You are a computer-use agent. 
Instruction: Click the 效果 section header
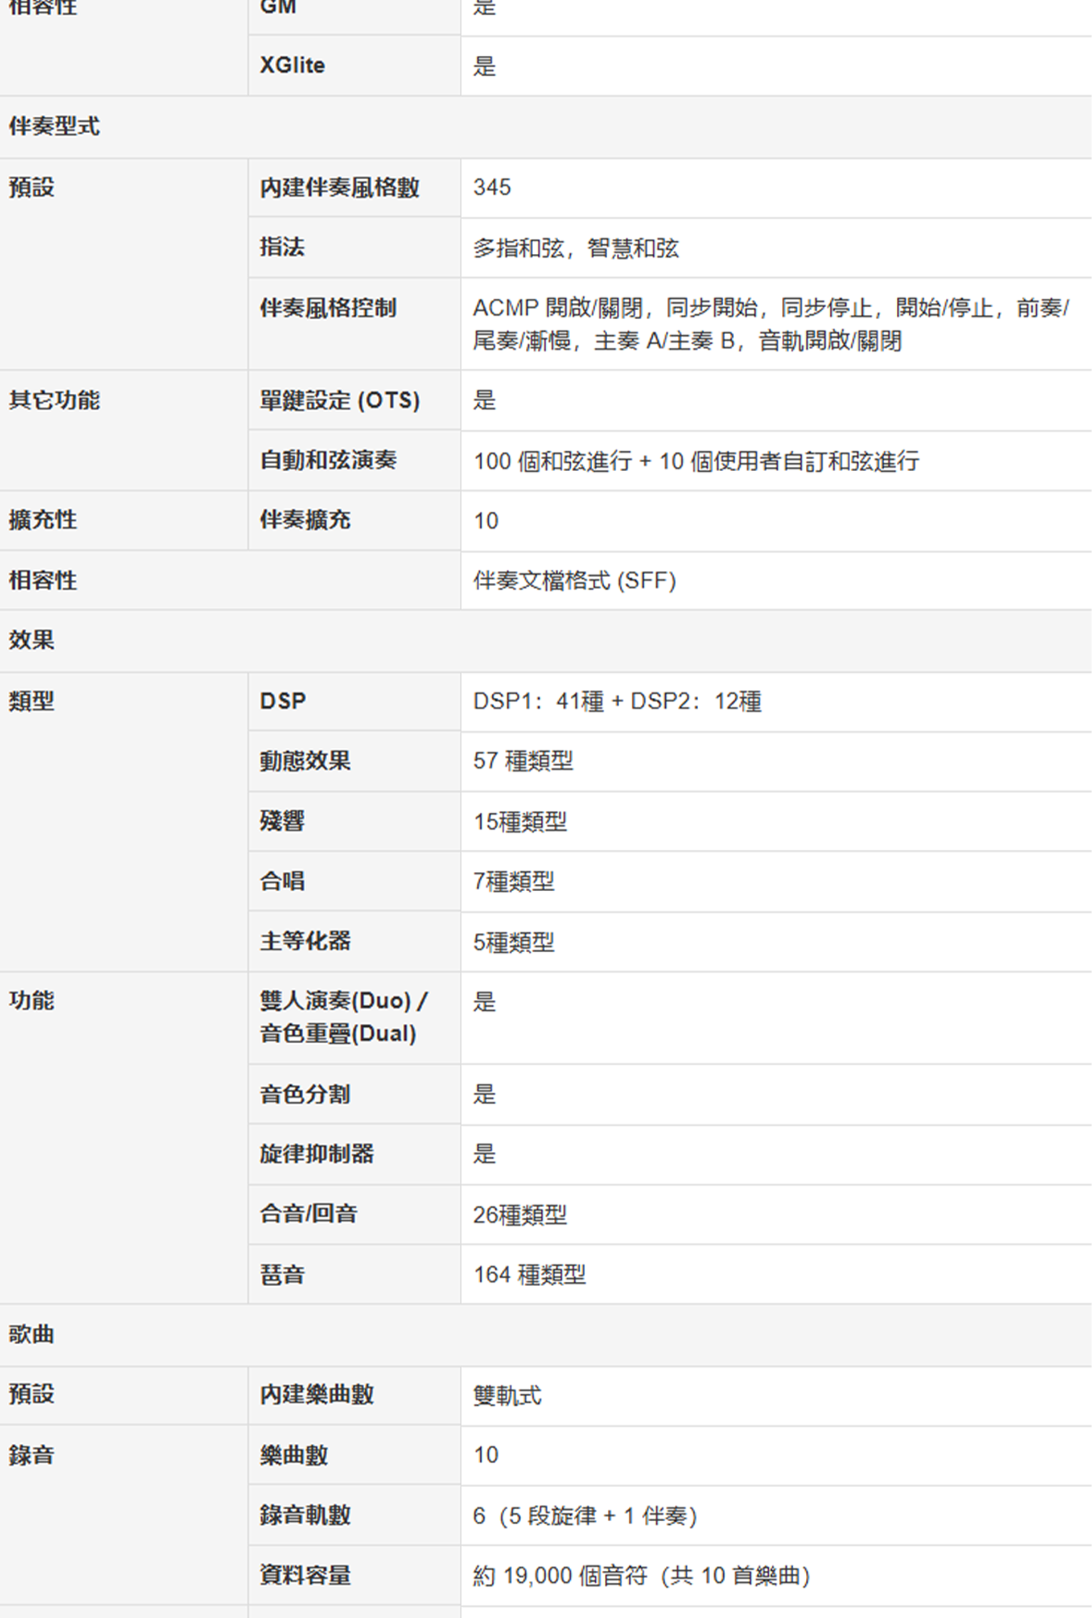coord(31,640)
